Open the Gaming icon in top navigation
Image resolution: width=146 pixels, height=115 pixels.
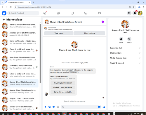point(99,13)
